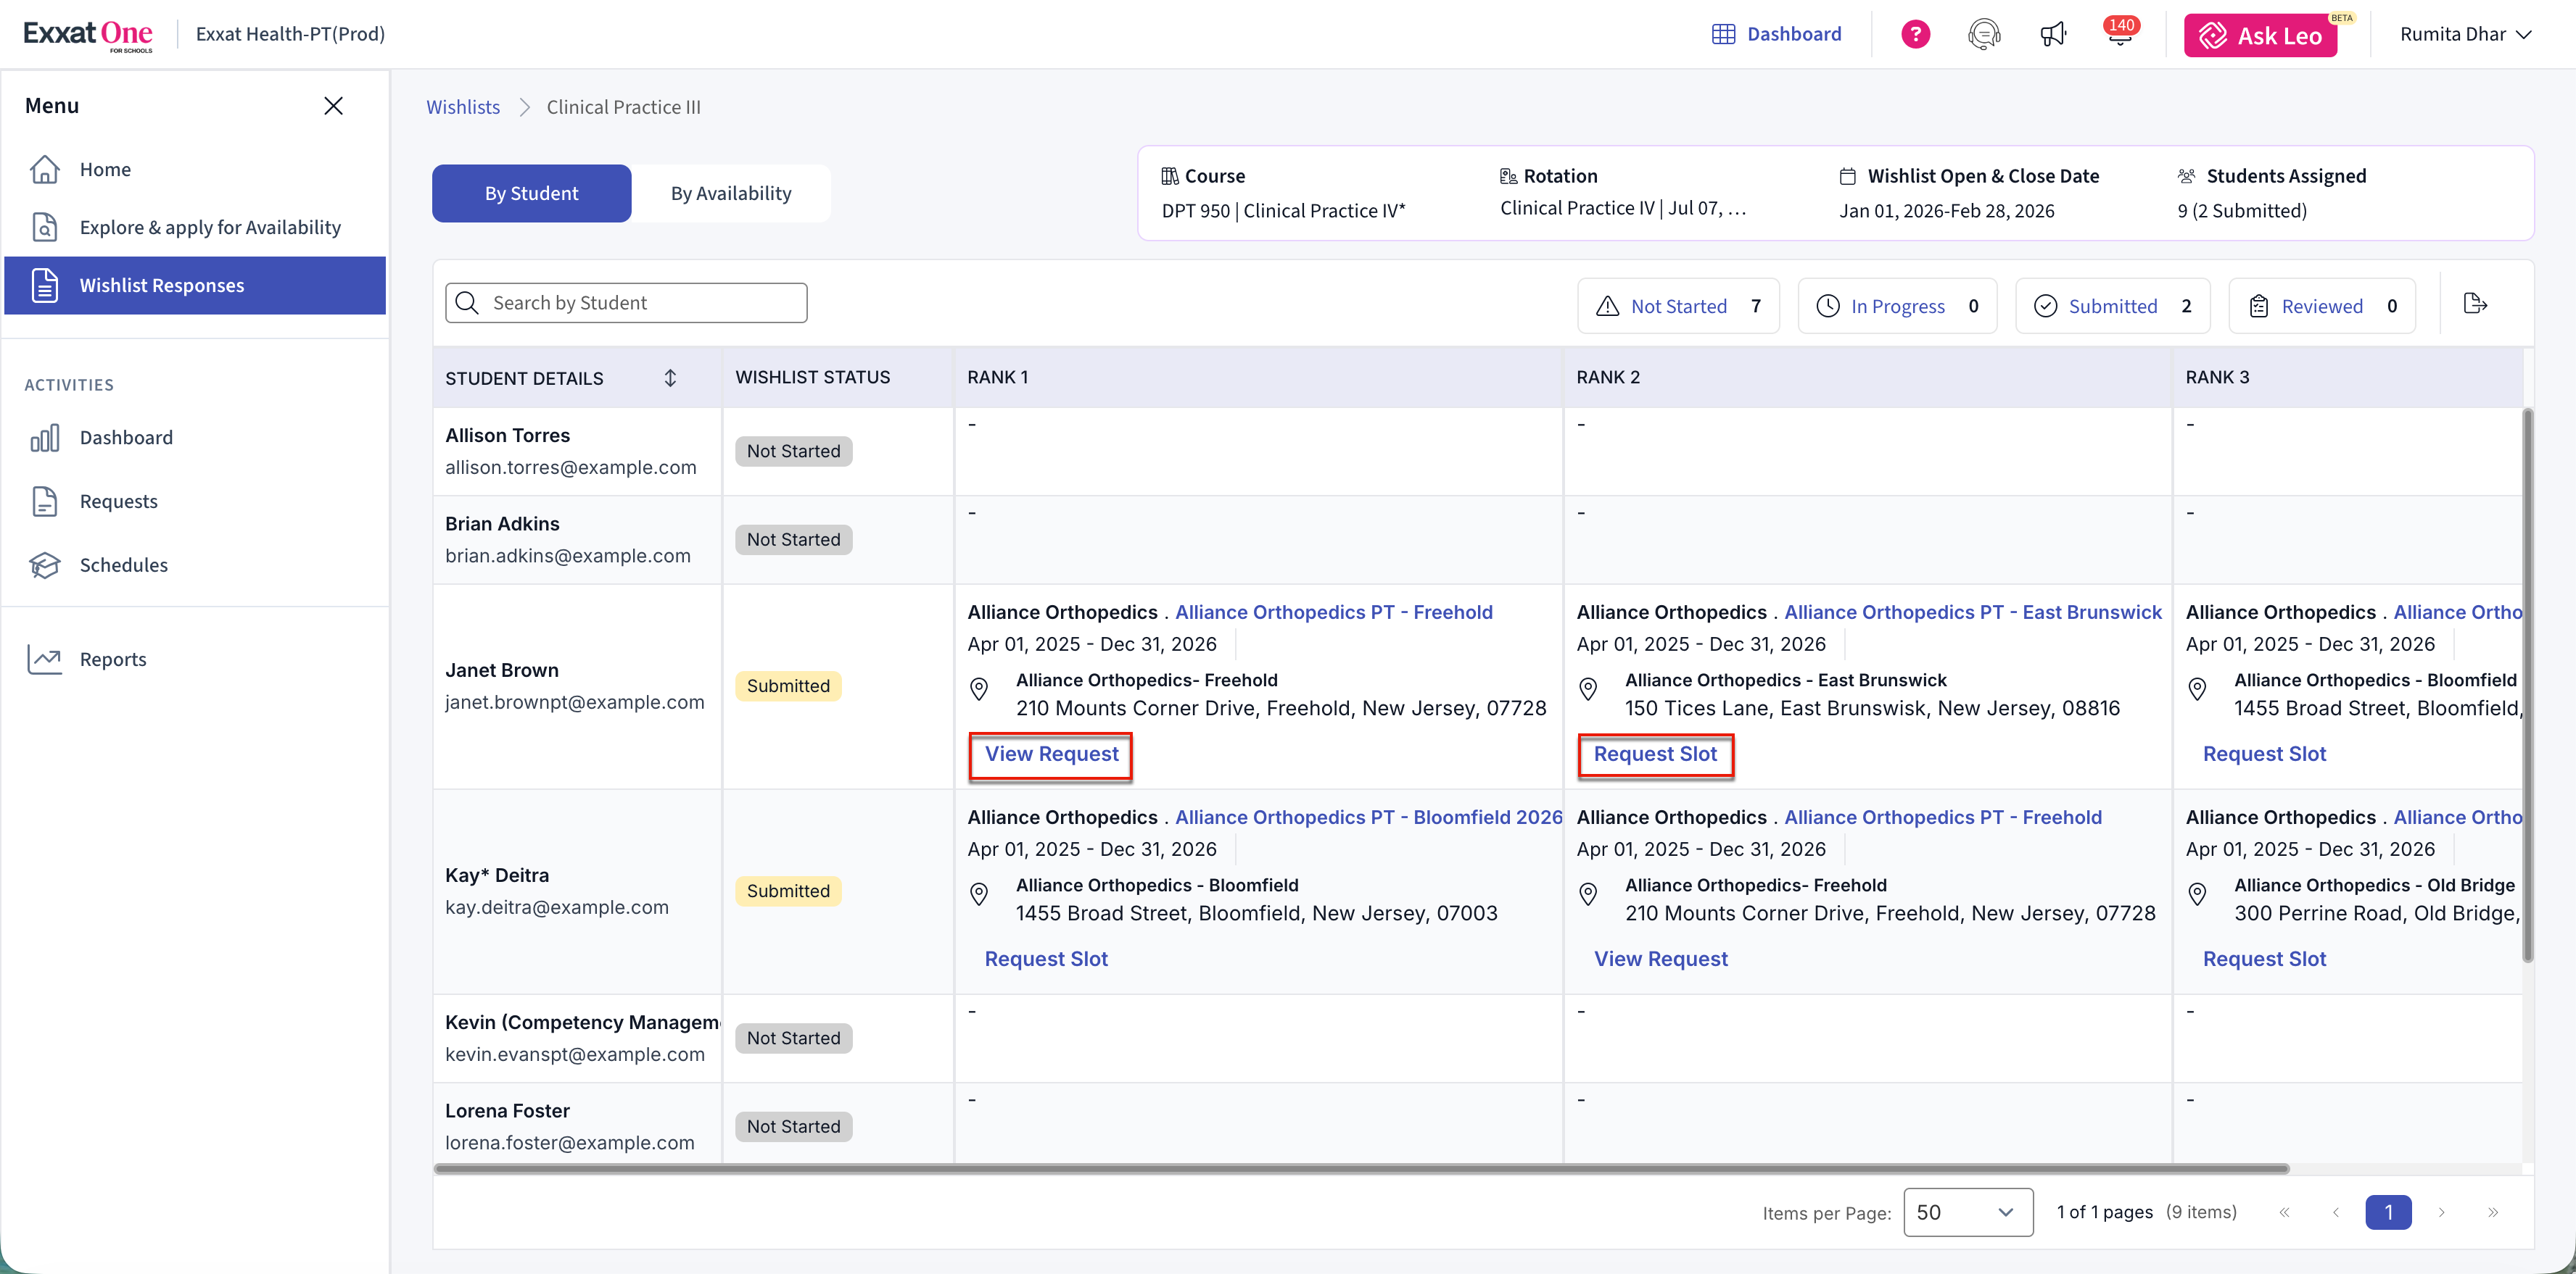
Task: Open notifications with 140 badge
Action: click(x=2119, y=34)
